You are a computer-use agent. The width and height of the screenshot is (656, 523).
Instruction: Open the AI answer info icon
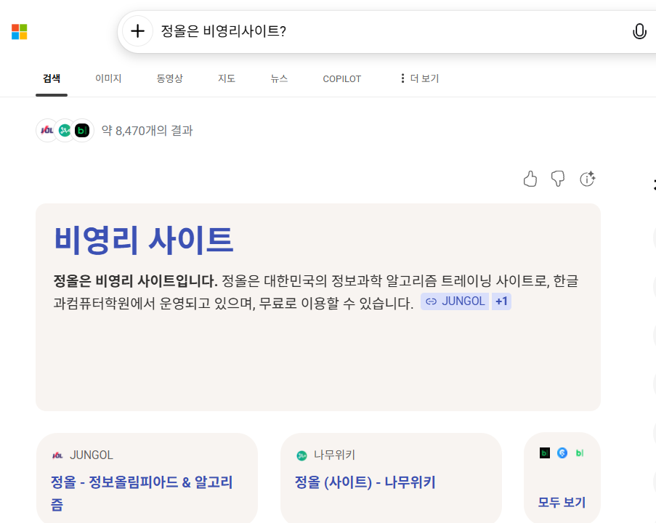point(587,179)
